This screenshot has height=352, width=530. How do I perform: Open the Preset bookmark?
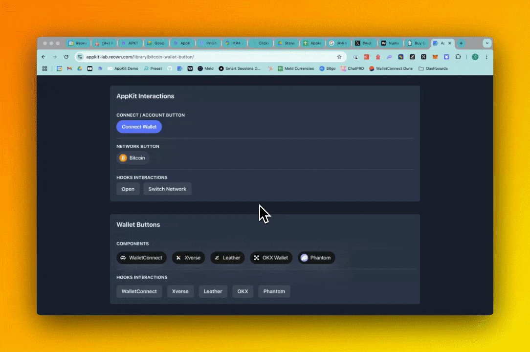[153, 68]
